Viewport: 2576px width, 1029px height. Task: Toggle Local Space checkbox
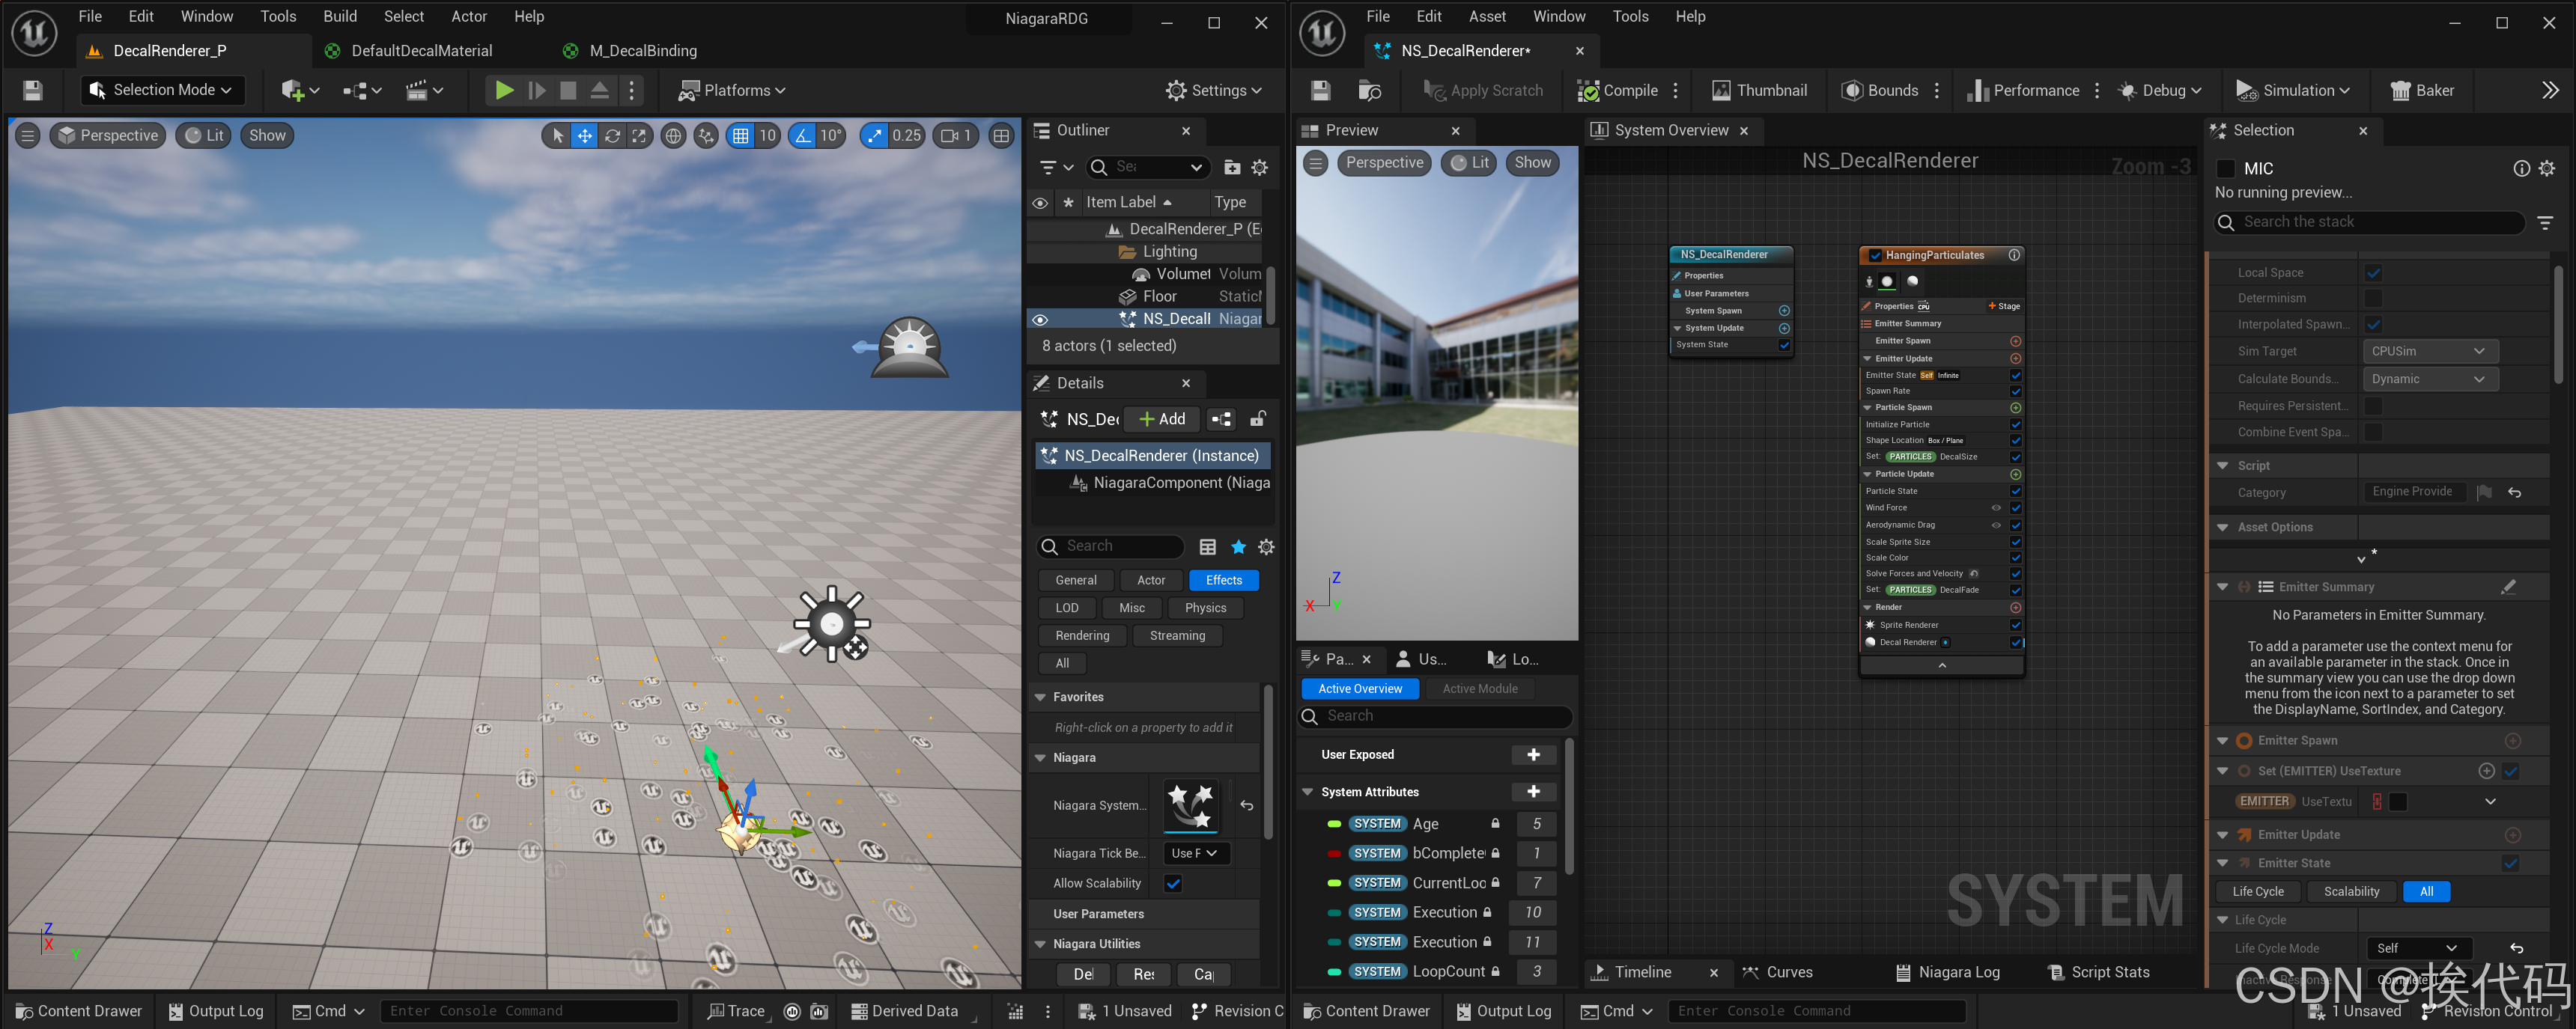(x=2373, y=272)
